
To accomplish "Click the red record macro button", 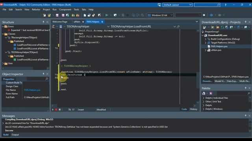I will coord(56,110).
